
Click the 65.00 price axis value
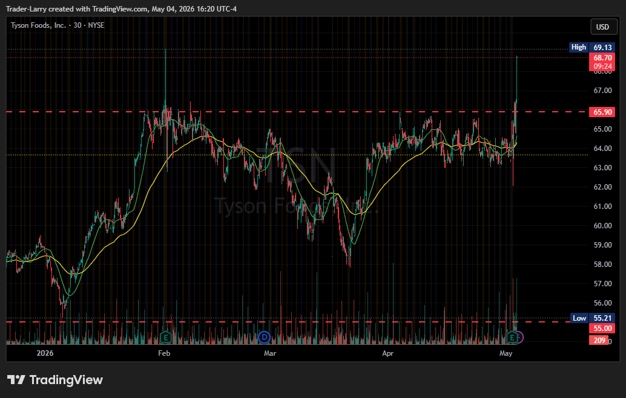click(x=603, y=129)
